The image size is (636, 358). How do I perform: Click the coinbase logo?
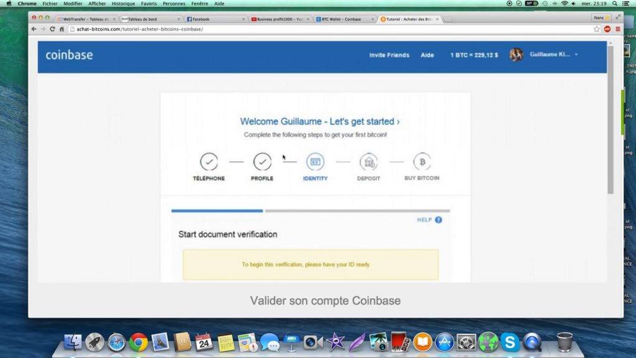tap(69, 55)
